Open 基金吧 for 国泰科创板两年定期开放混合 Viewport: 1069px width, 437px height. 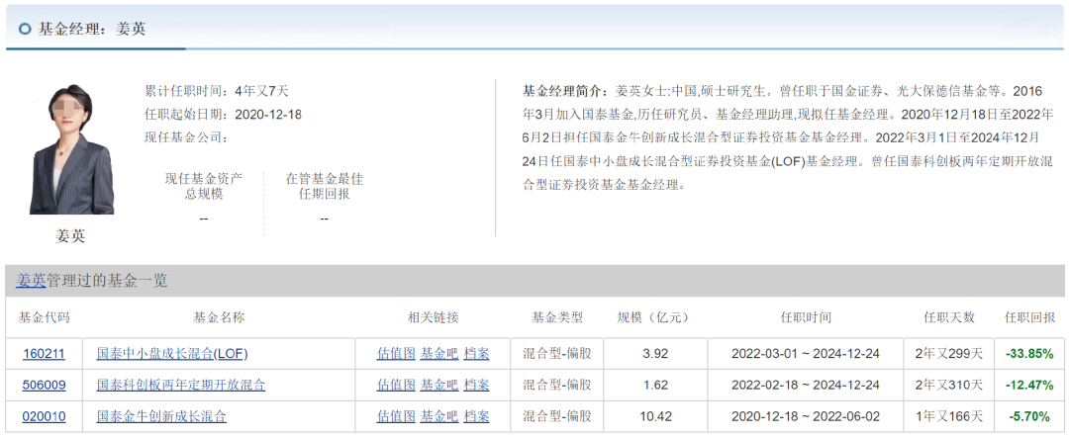[439, 386]
